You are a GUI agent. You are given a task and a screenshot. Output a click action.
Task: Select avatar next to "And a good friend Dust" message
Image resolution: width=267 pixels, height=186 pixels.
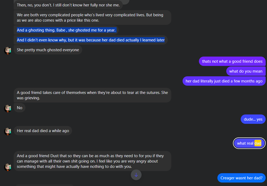click(x=8, y=167)
